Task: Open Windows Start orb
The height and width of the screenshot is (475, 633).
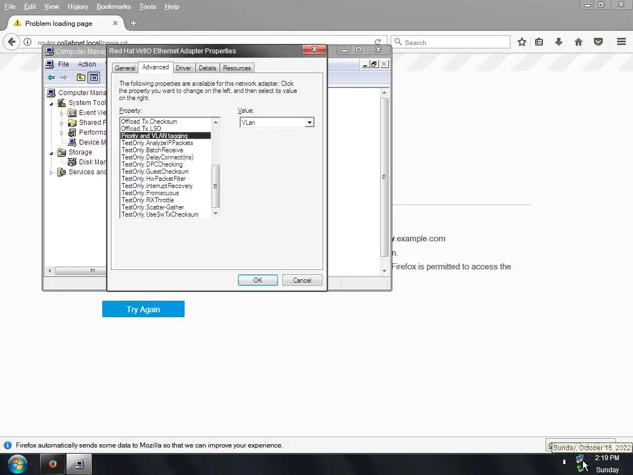Action: pos(17,463)
